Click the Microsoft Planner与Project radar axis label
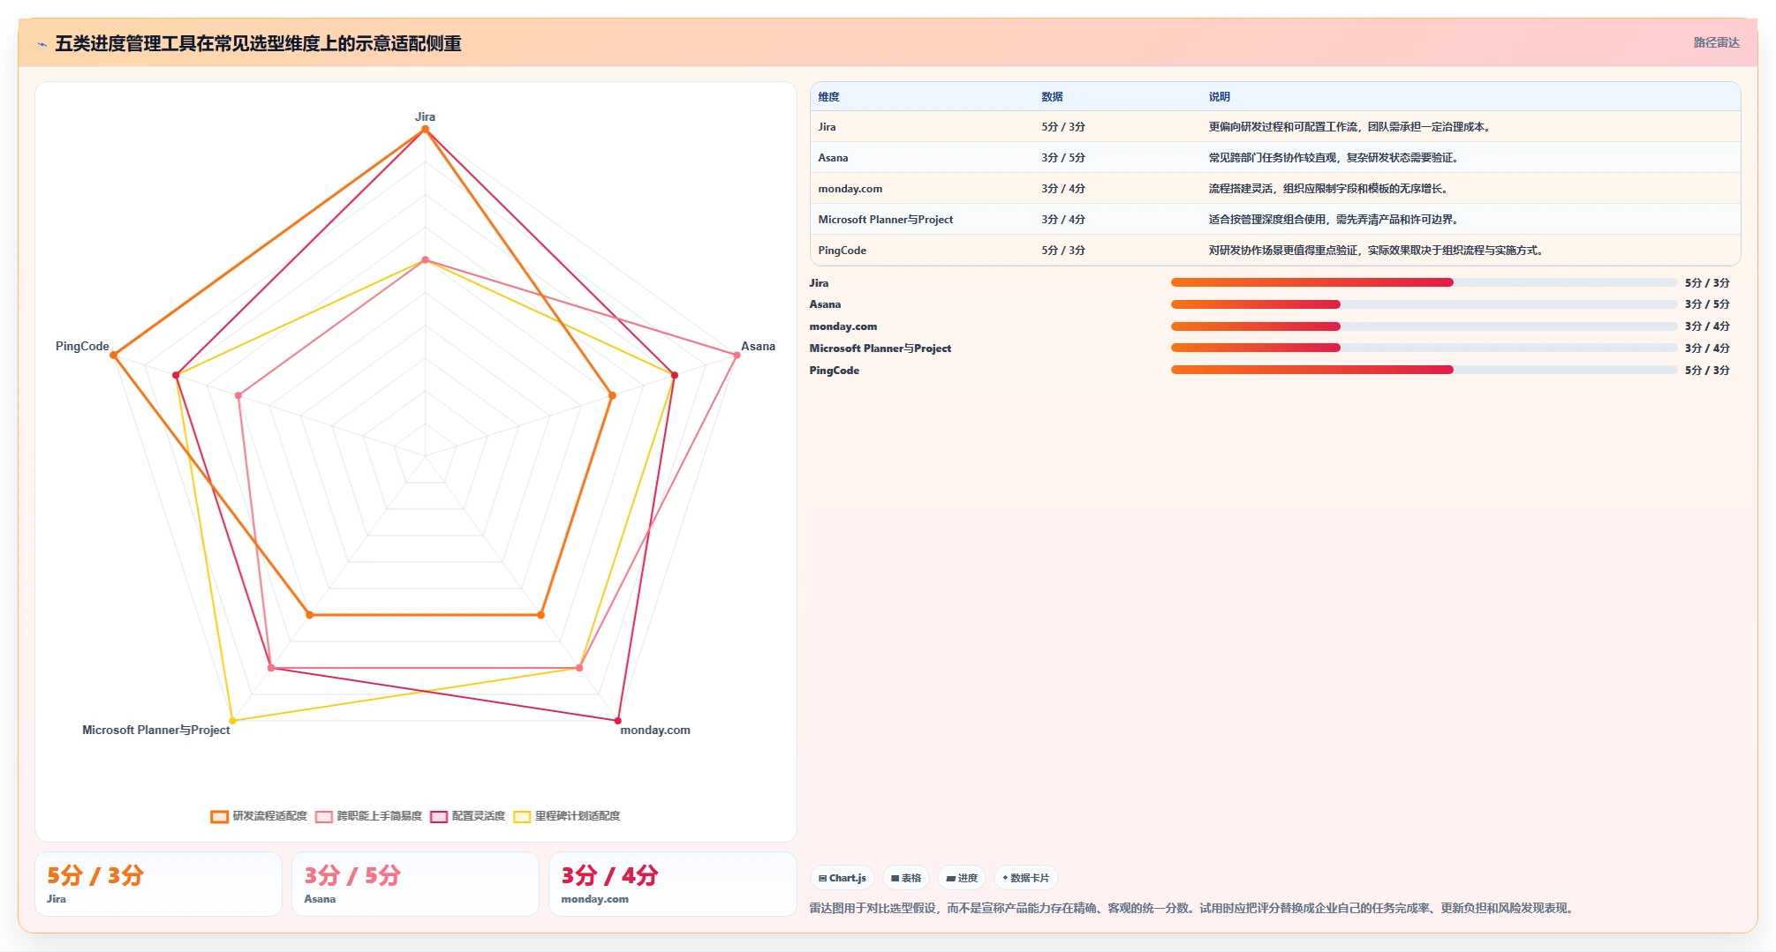The width and height of the screenshot is (1776, 952). pyautogui.click(x=156, y=730)
